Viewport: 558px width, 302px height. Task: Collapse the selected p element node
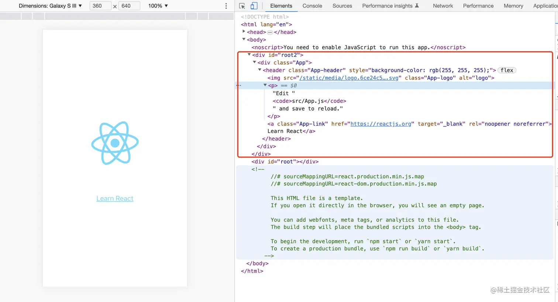coord(265,85)
